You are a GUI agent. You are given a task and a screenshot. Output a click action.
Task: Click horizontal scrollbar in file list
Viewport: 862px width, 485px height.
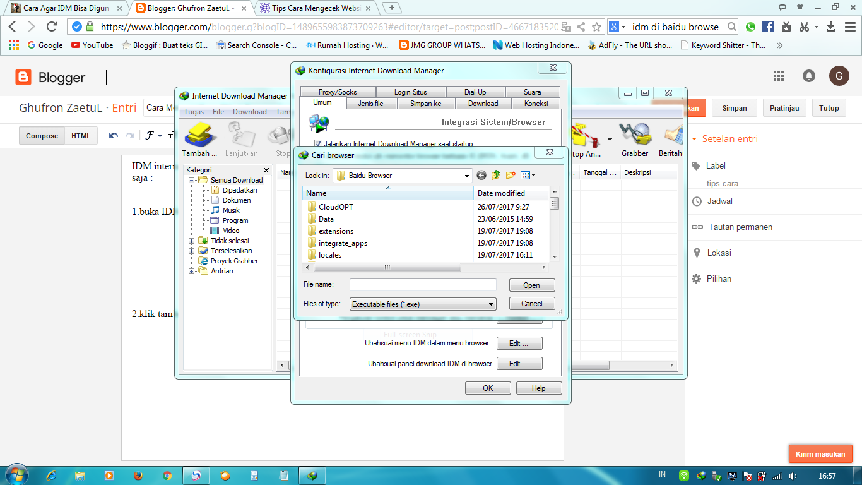387,268
